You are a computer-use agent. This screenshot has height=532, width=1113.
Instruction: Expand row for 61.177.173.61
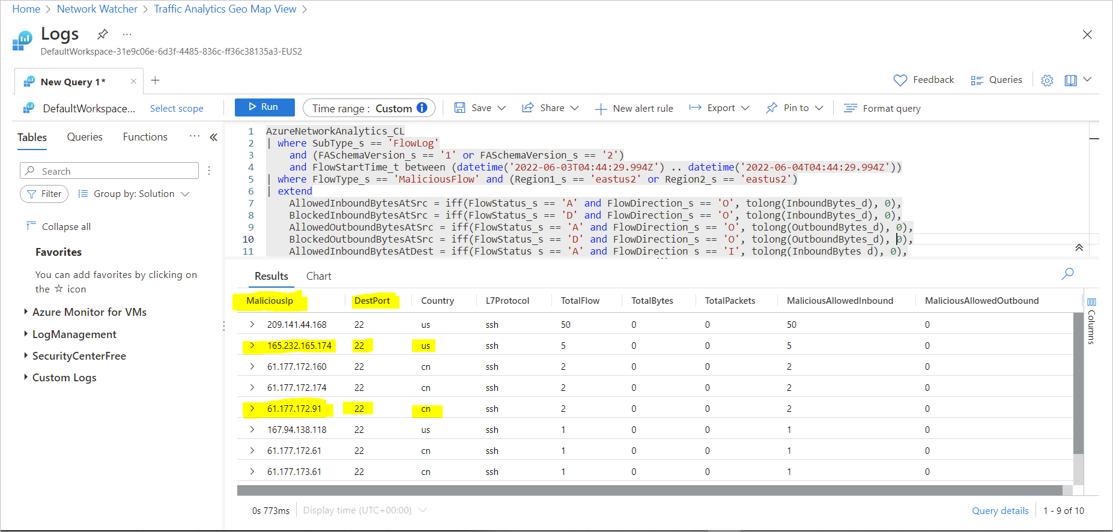pos(252,471)
